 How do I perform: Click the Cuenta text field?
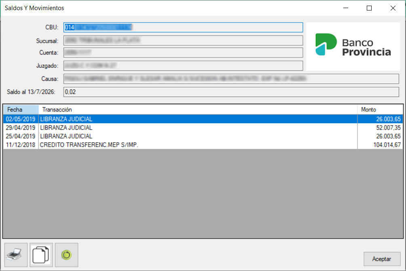183,53
